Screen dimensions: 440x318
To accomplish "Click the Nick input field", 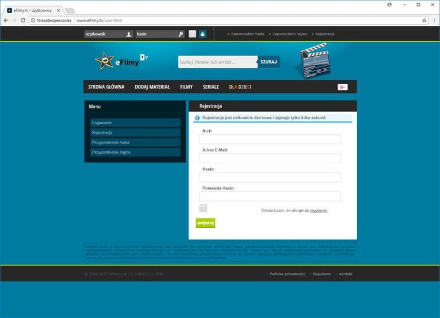I will 270,139.
